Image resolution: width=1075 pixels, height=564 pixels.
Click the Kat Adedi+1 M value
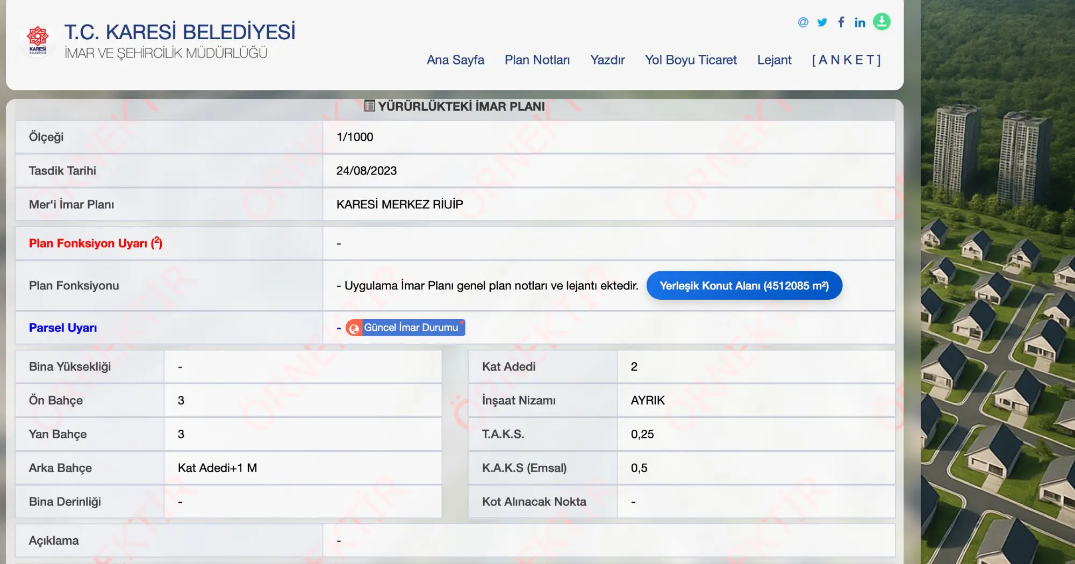217,468
